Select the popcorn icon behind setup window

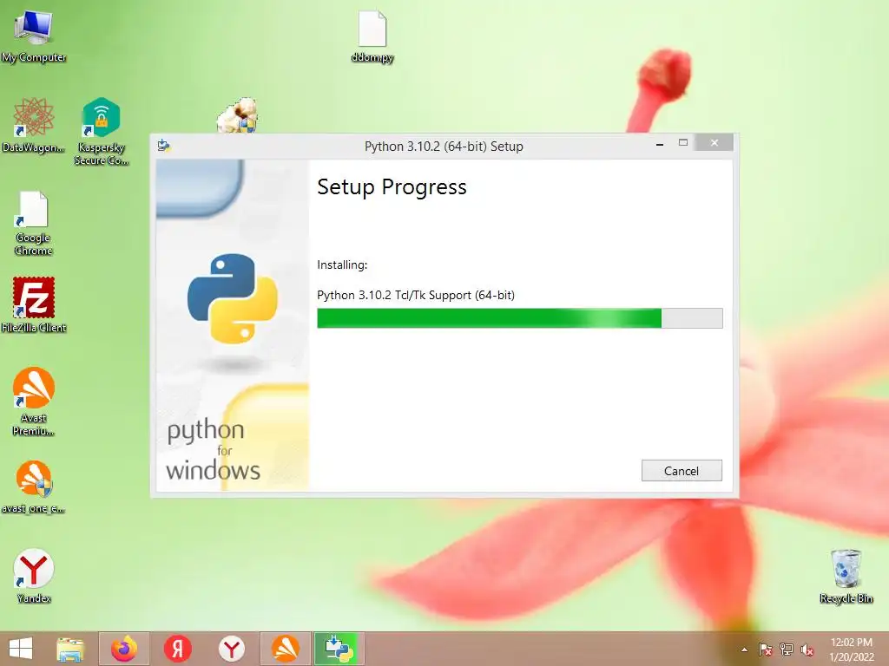click(x=237, y=115)
